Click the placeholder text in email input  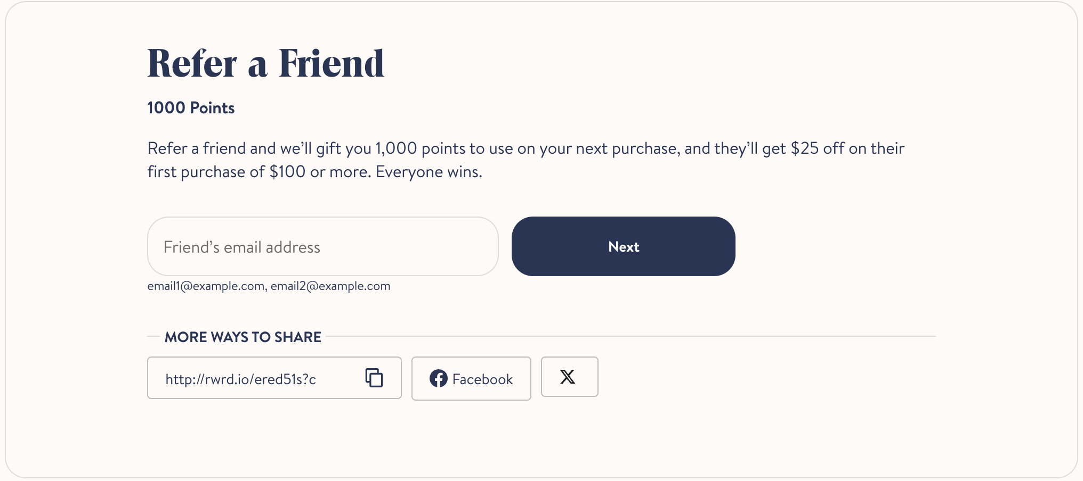click(242, 247)
